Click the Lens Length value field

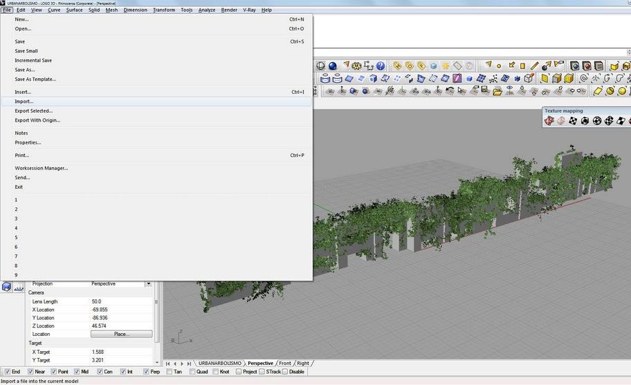click(x=120, y=301)
